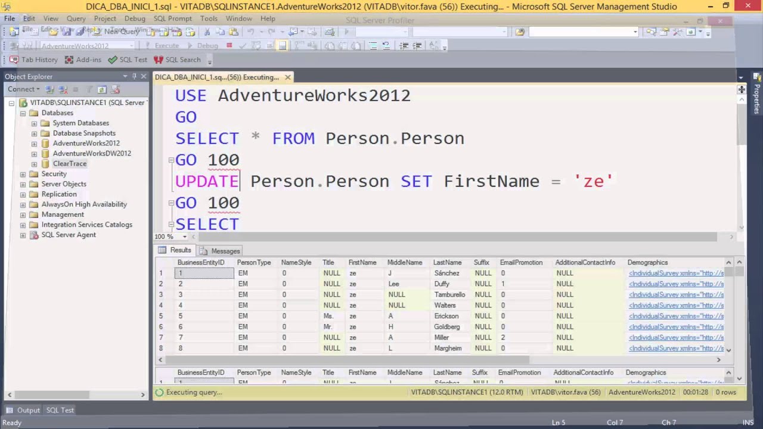Click the Filter icon in Object Explorer

pos(89,89)
